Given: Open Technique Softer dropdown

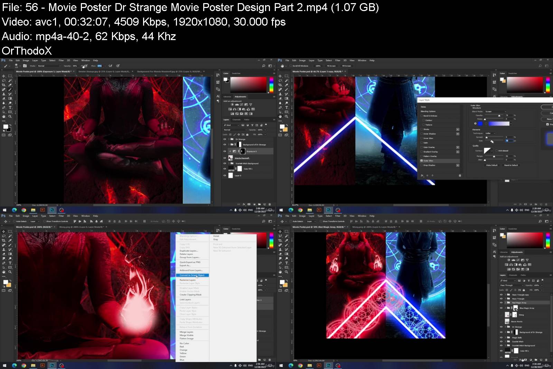Looking at the screenshot, I should (490, 133).
